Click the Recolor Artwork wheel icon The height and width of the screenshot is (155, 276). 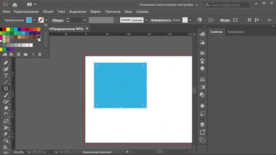(x=199, y=20)
